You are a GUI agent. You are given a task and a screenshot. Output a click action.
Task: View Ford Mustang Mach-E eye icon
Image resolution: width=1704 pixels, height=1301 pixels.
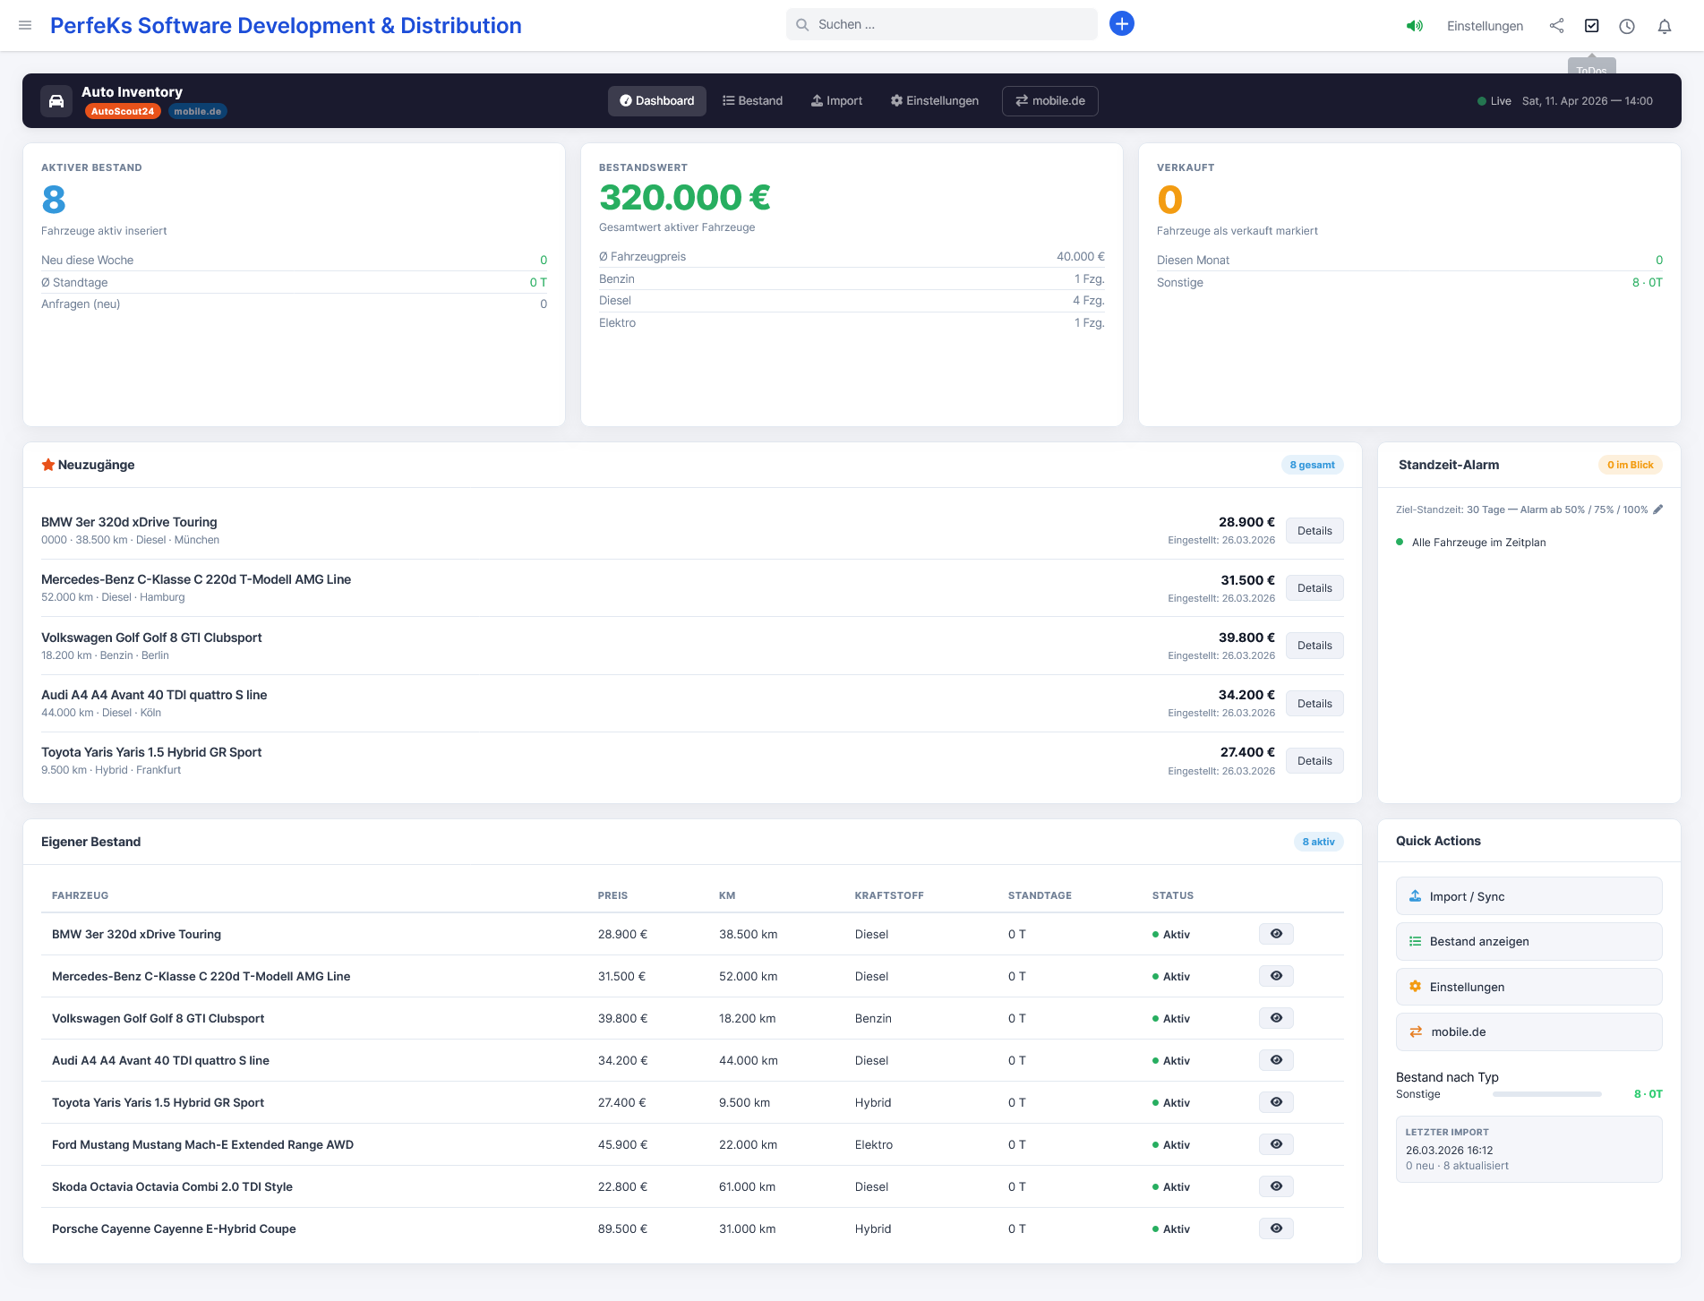pyautogui.click(x=1276, y=1144)
